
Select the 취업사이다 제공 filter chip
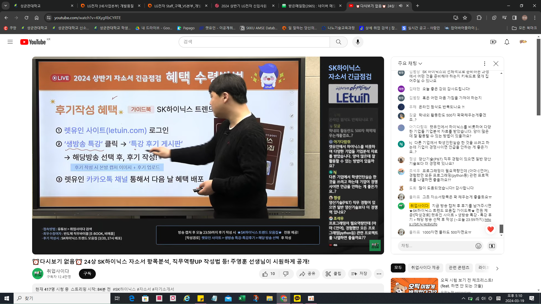[x=425, y=268]
